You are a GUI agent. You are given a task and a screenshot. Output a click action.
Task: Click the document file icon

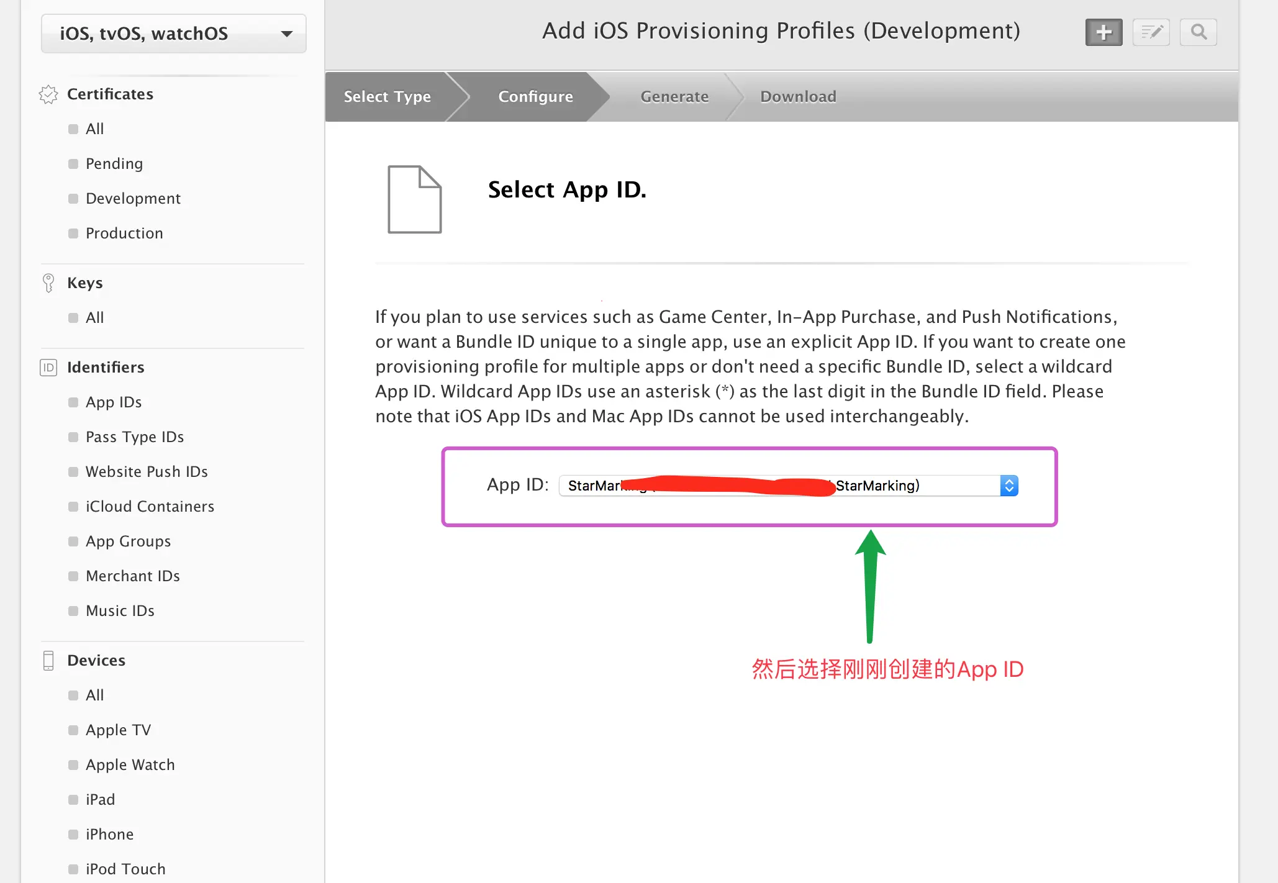tap(414, 199)
